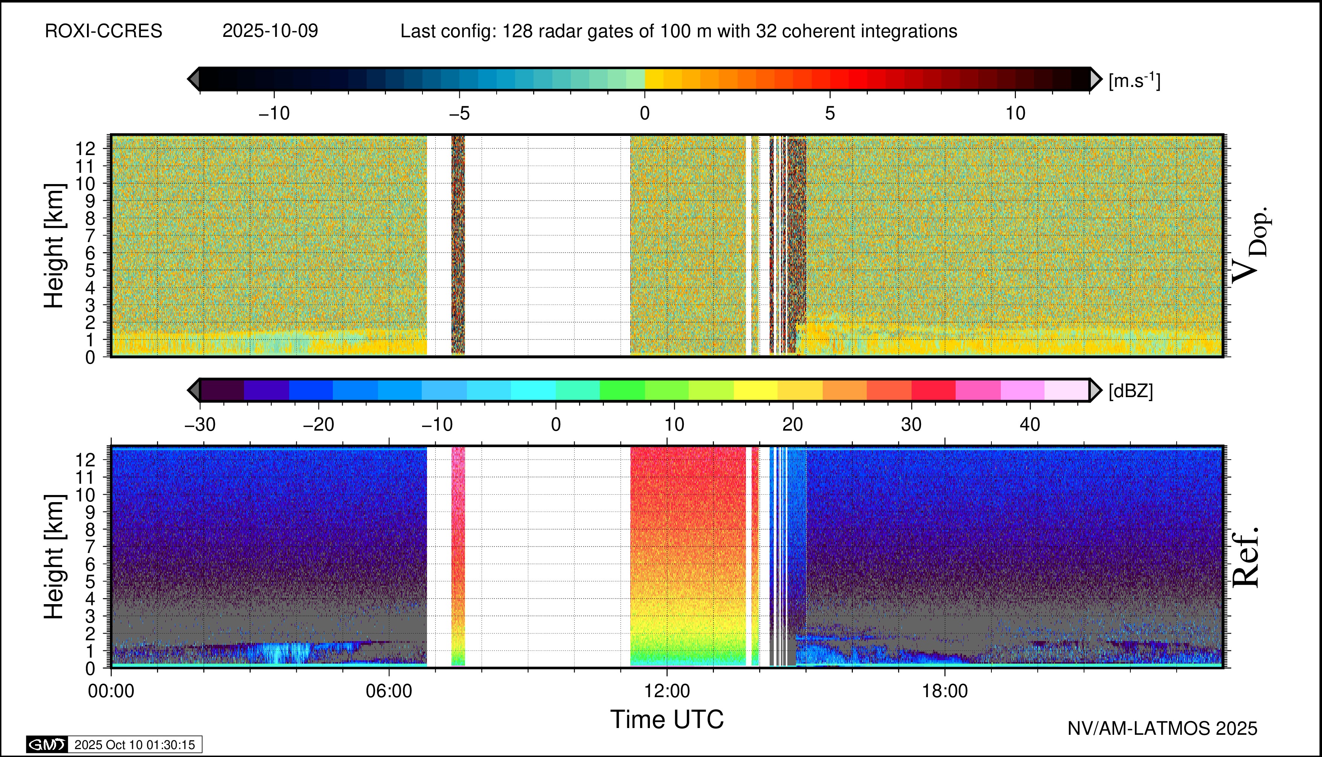
Task: Click the Ref. panel label
Action: [1246, 557]
